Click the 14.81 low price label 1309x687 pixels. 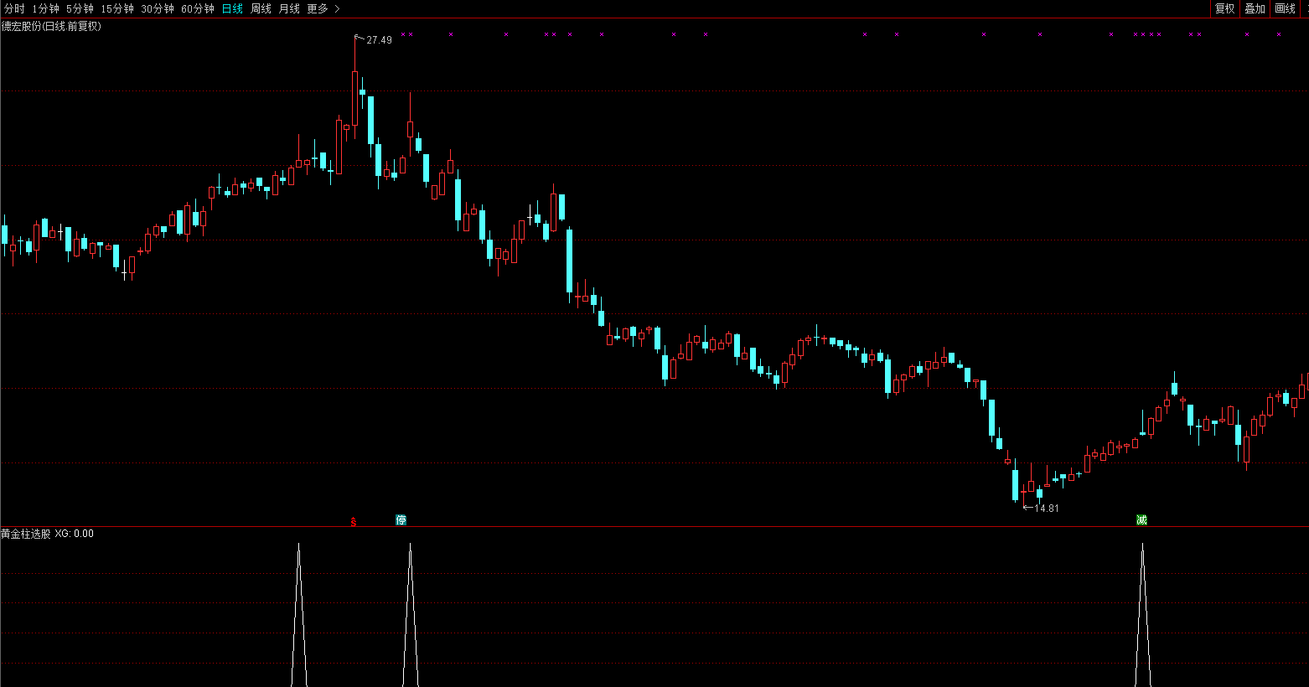[x=1047, y=508]
